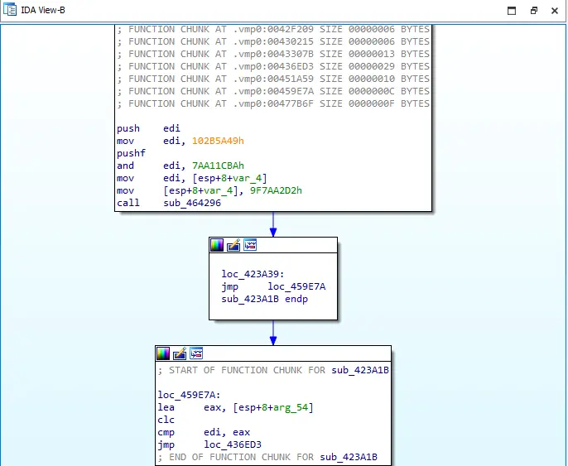568x466 pixels.
Task: Select the loc_459E7A: label
Action: pyautogui.click(x=189, y=395)
